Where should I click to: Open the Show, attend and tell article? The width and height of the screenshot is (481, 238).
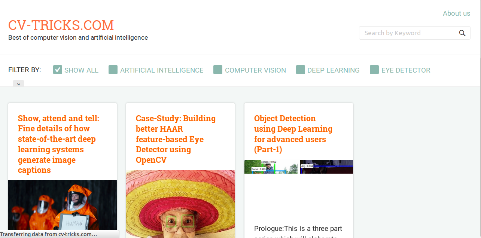pos(59,144)
